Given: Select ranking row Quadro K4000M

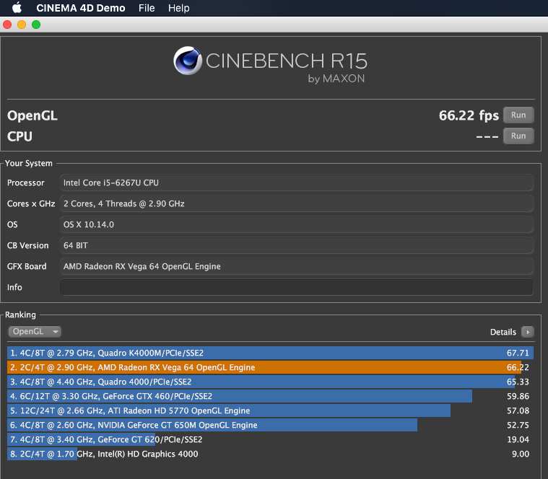Looking at the screenshot, I should pyautogui.click(x=270, y=353).
